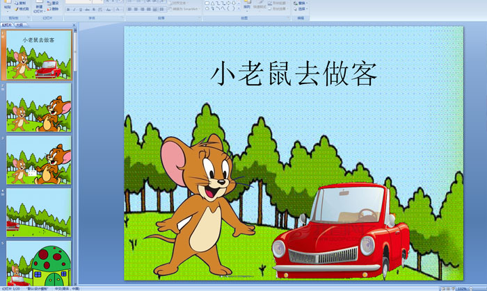The width and height of the screenshot is (487, 291).
Task: Open the Character Spacing dropdown
Action: tap(100, 10)
